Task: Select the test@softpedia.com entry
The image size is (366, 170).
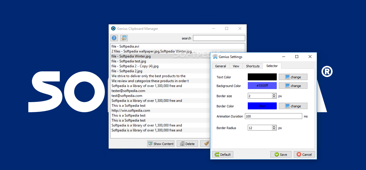Action: [x=161, y=95]
